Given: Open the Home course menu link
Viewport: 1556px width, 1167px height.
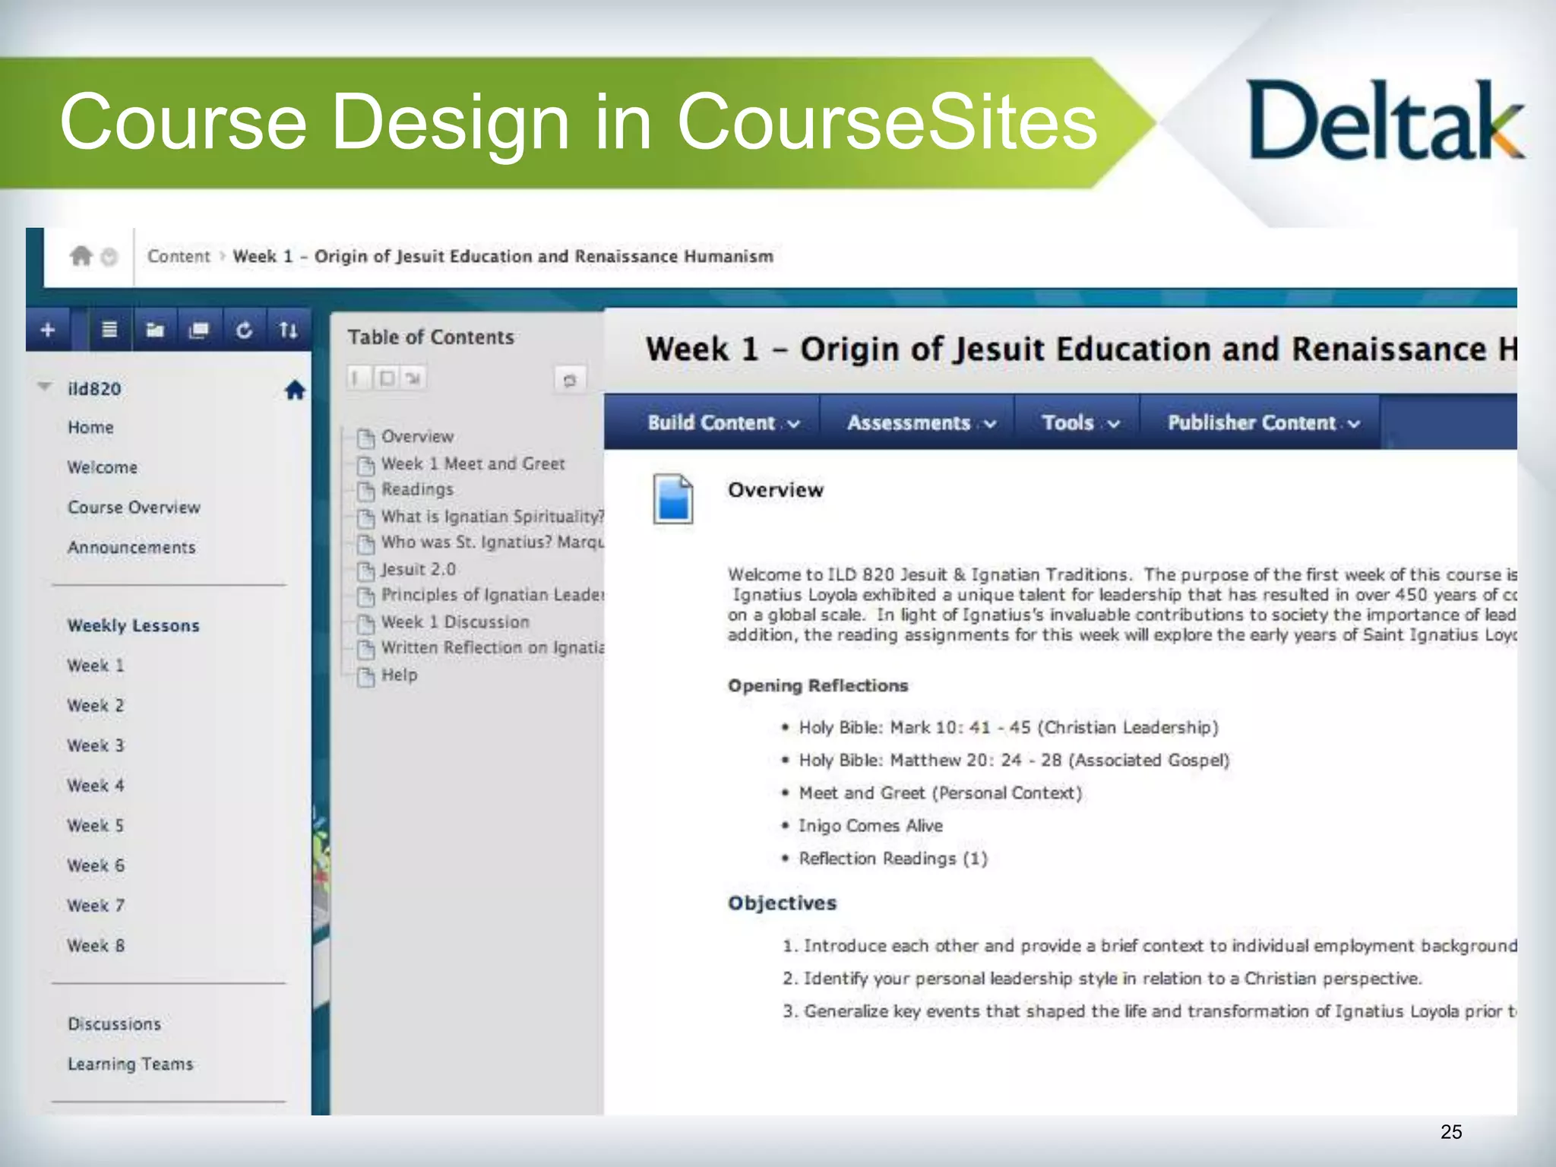Looking at the screenshot, I should click(90, 428).
